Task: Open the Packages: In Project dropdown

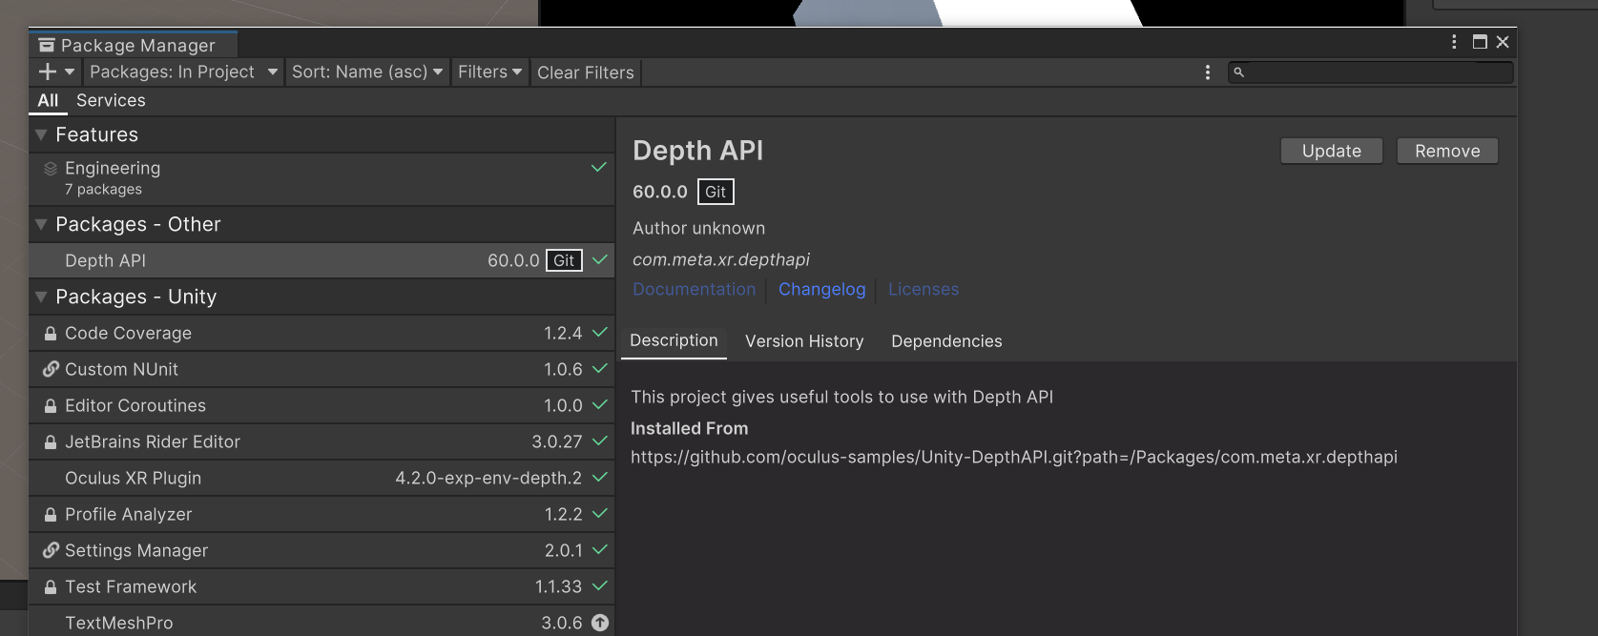Action: 183,72
